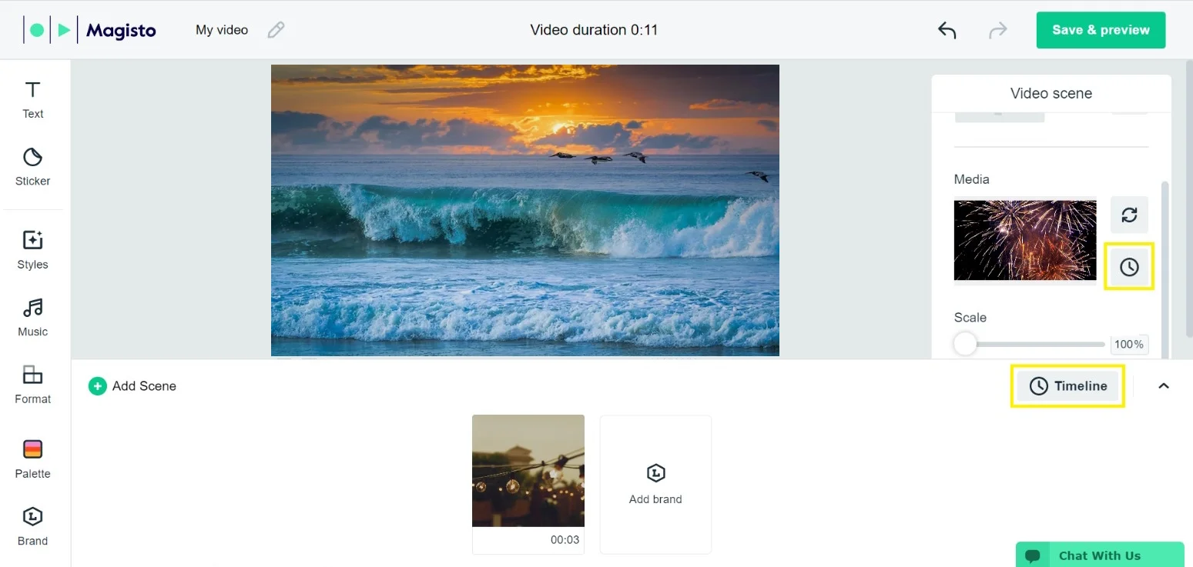Open media trim clock button
The width and height of the screenshot is (1193, 567).
tap(1129, 267)
